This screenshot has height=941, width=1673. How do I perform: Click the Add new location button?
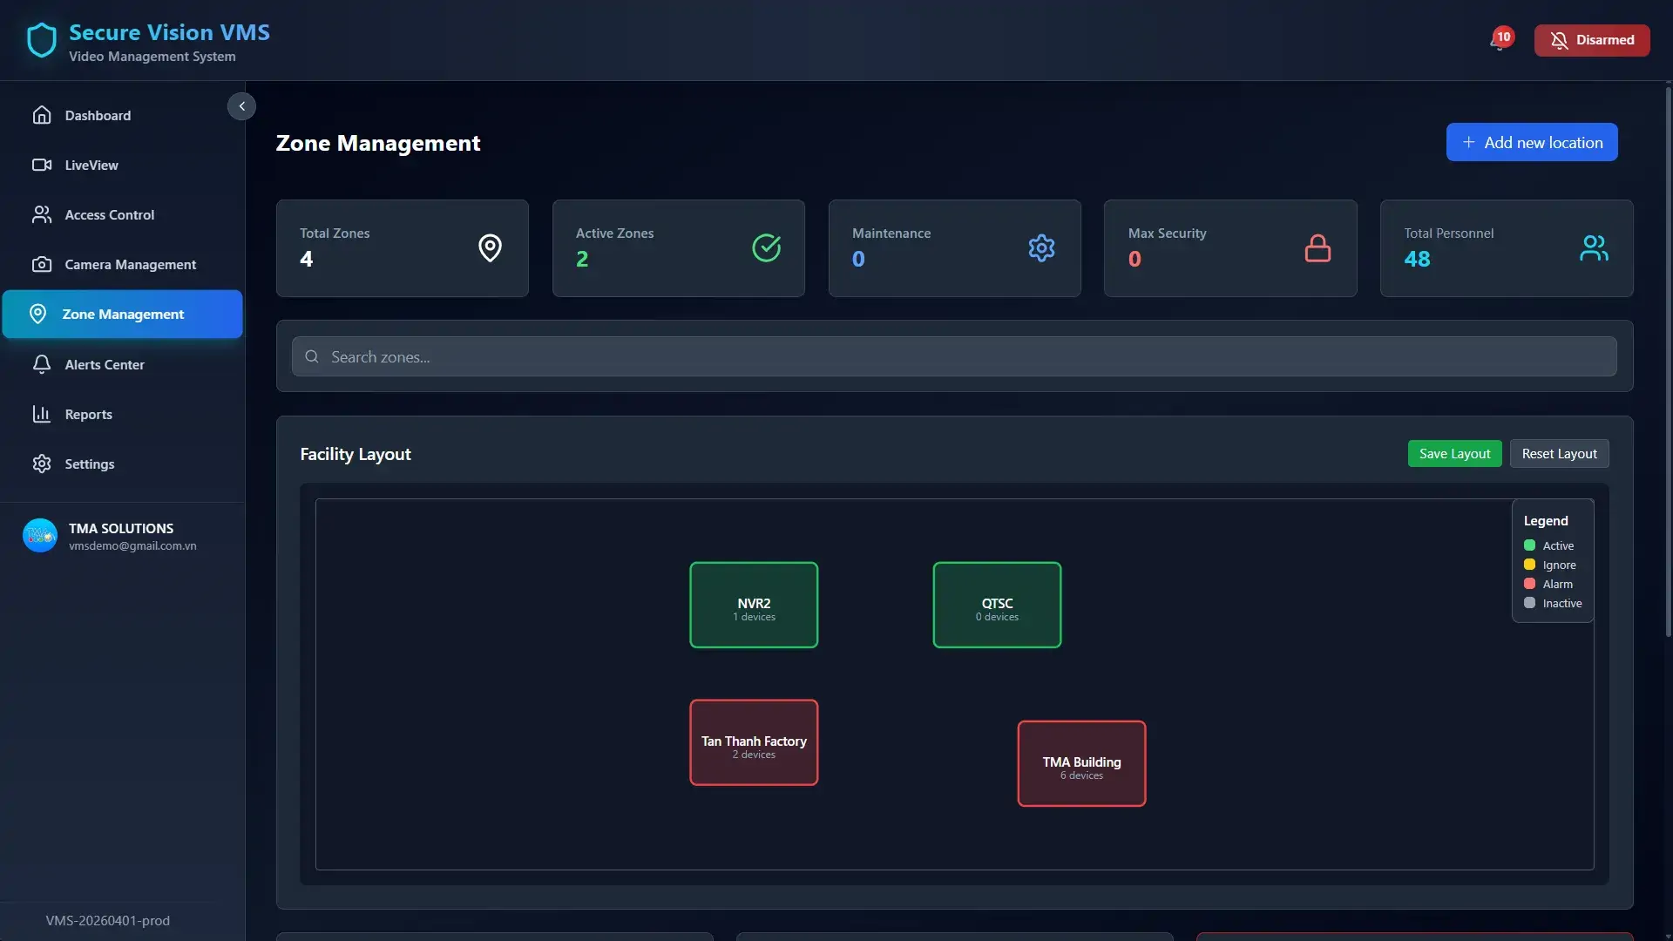pos(1532,142)
